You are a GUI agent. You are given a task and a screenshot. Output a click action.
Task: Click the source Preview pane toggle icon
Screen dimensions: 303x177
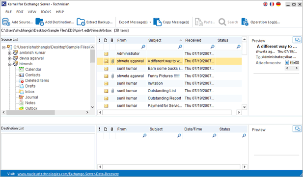[297, 40]
